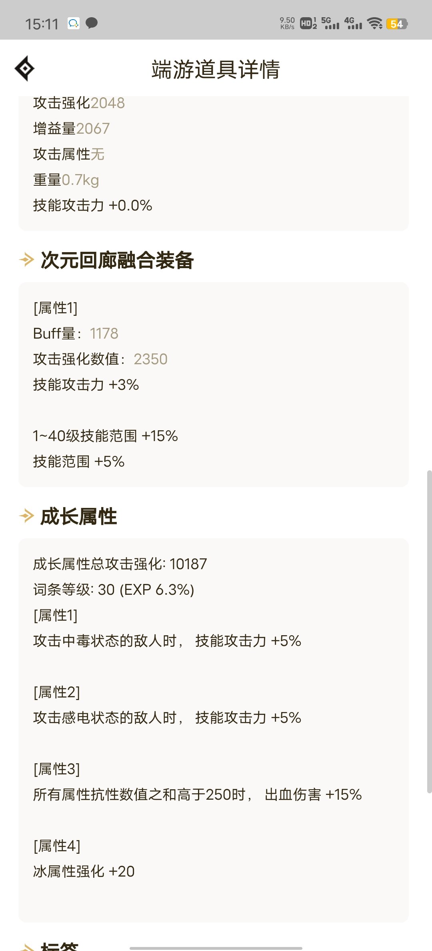Tap the Buff量 value 1178

[105, 333]
